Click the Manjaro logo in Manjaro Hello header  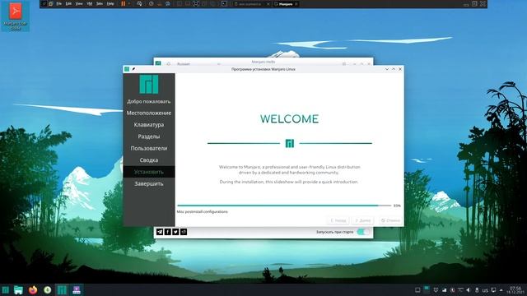[158, 63]
